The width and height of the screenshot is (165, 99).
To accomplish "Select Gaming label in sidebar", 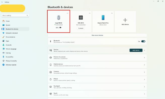I will click(x=8, y=53).
